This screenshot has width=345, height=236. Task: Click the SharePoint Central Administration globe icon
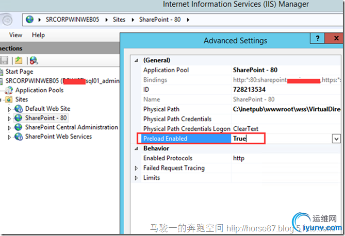[x=19, y=127]
